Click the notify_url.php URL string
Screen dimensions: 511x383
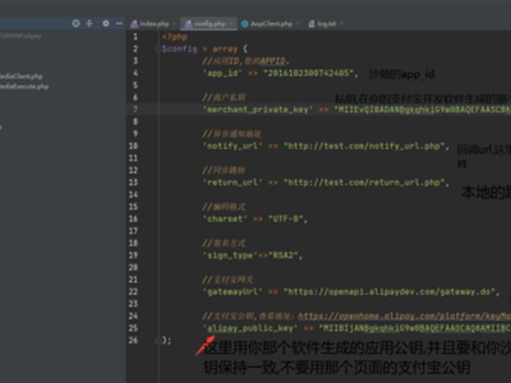364,146
